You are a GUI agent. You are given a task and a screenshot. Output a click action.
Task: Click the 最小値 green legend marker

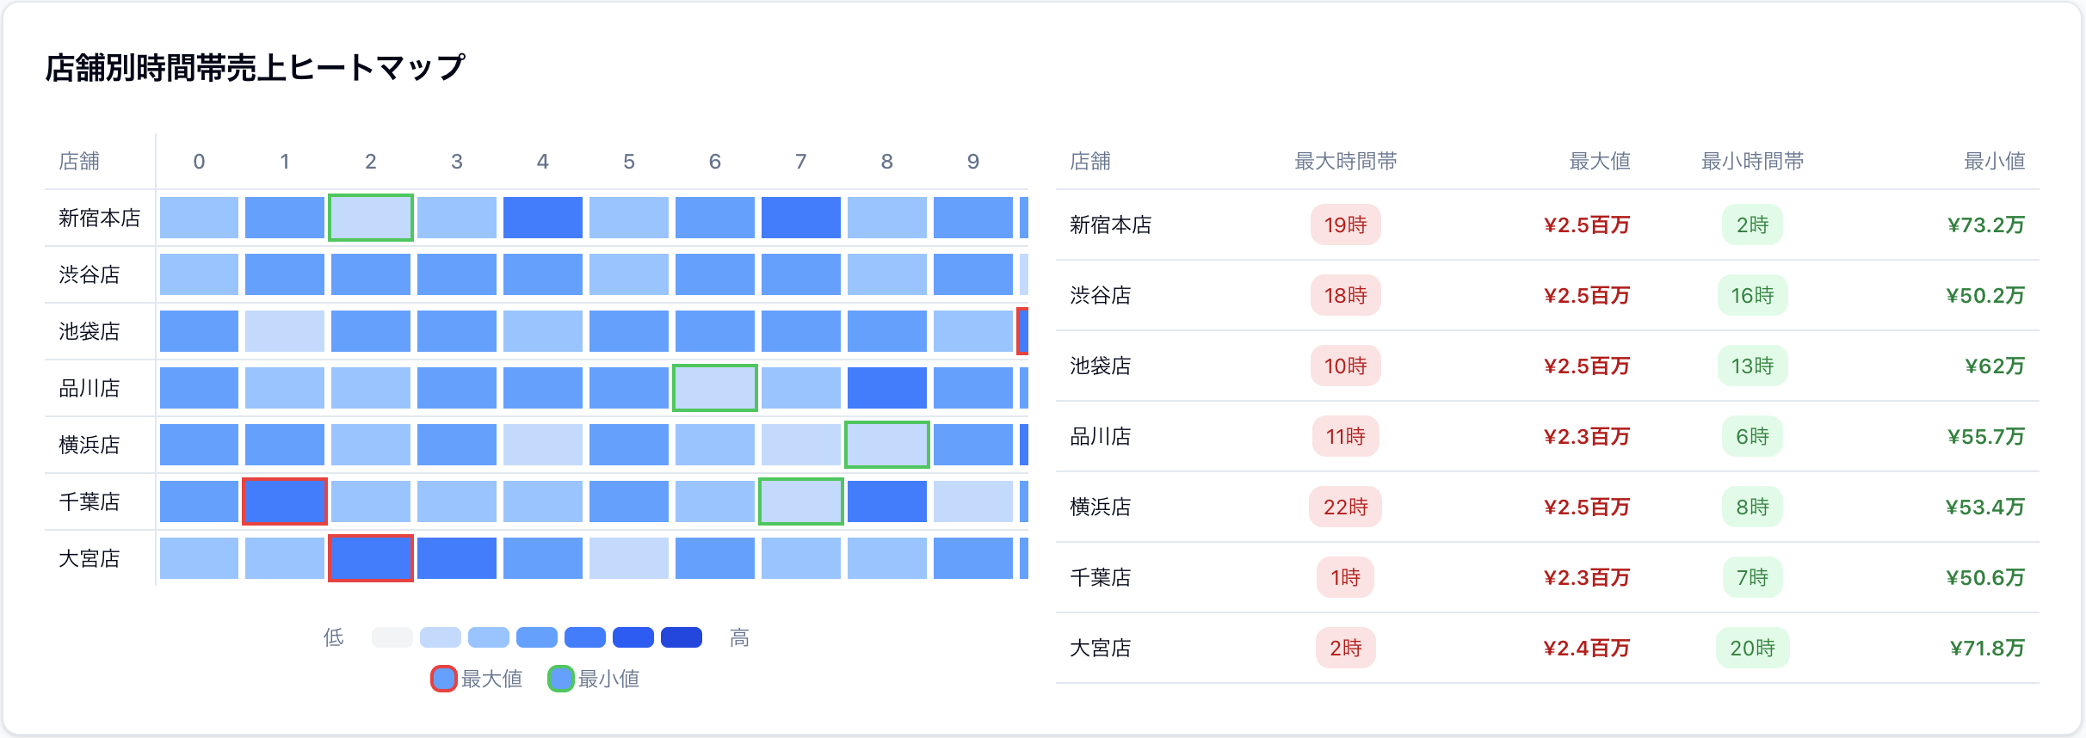click(x=560, y=679)
